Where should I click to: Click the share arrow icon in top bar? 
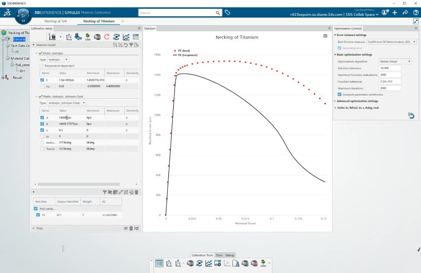click(x=405, y=12)
